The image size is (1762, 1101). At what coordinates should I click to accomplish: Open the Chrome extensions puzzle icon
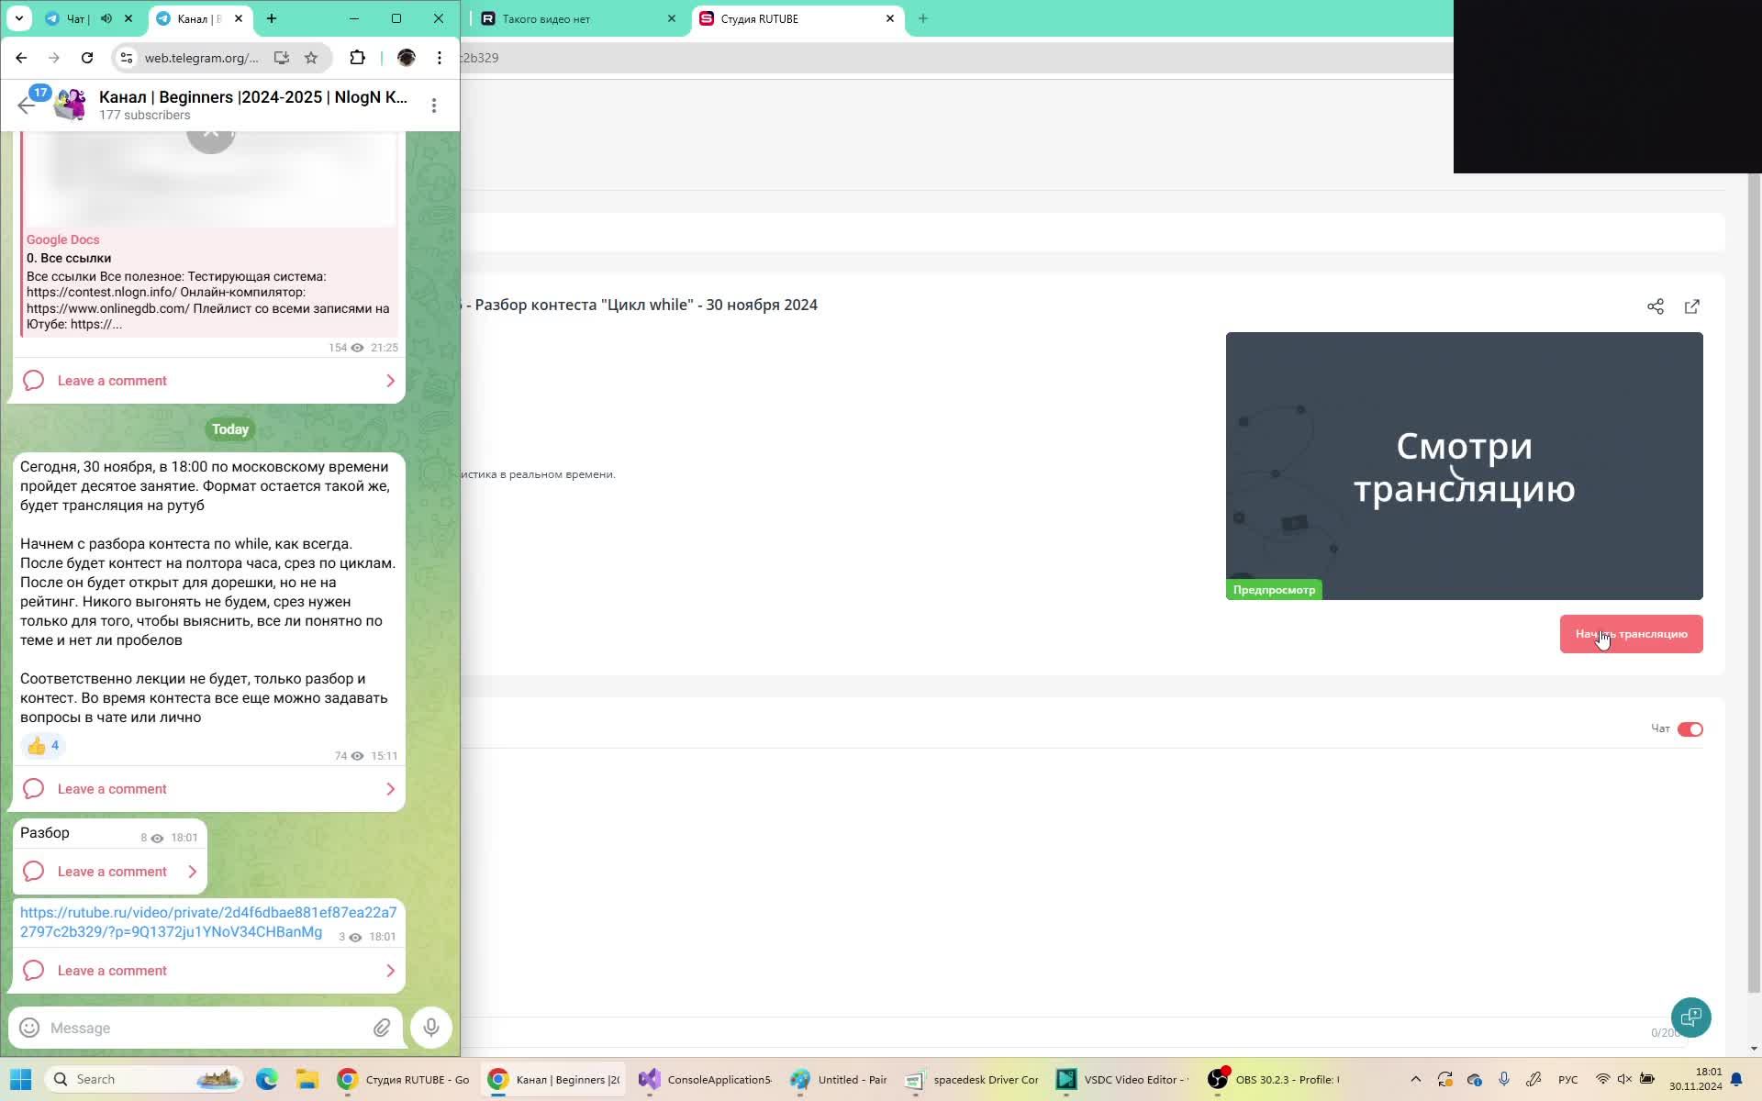point(357,58)
